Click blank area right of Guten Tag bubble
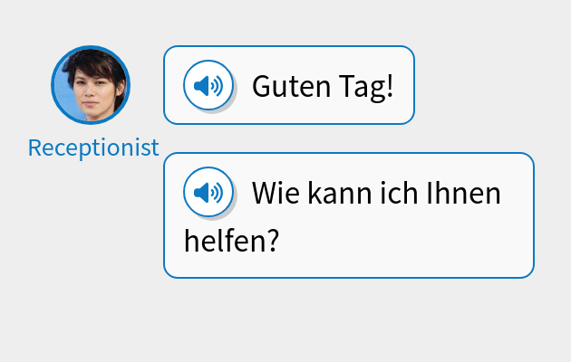The image size is (571, 362). (x=489, y=86)
